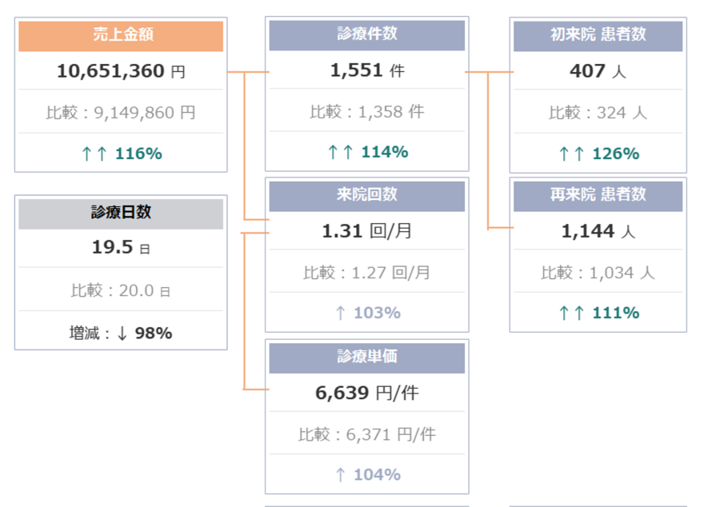
Task: Click the 10,651,360 円 sales value
Action: pyautogui.click(x=121, y=71)
